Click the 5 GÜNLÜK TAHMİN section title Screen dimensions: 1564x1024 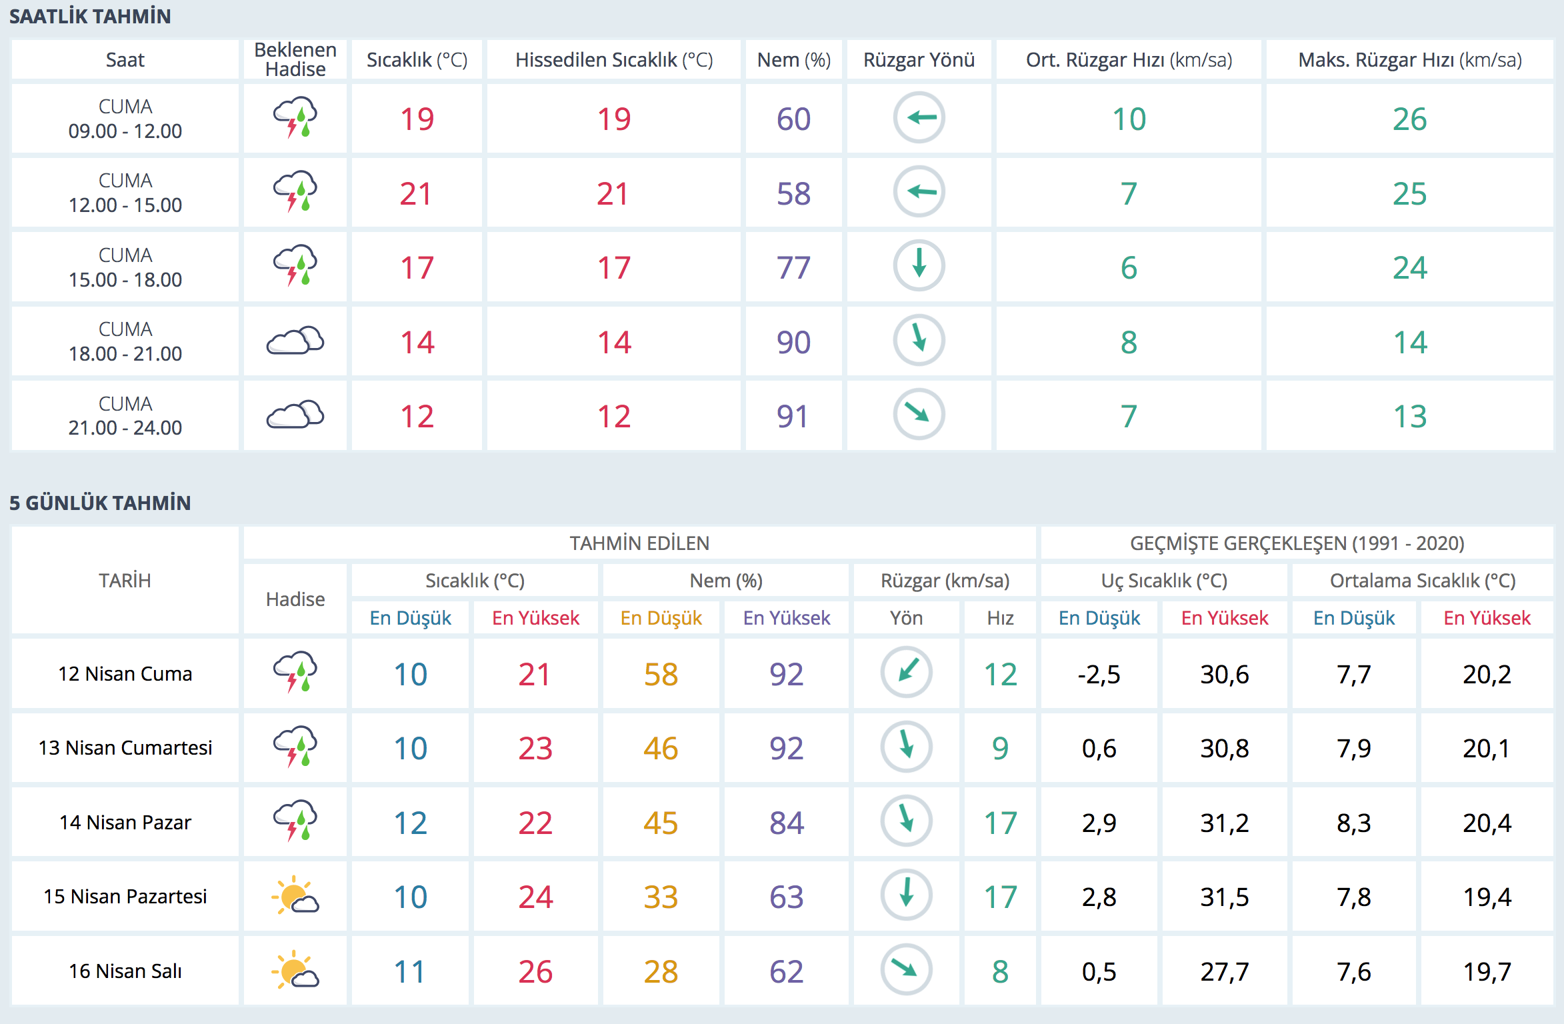coord(100,503)
